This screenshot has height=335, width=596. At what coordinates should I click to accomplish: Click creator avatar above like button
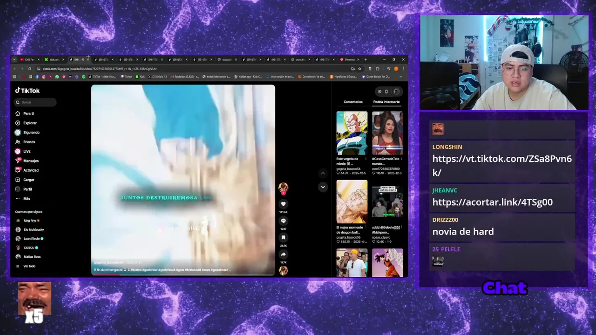[283, 188]
